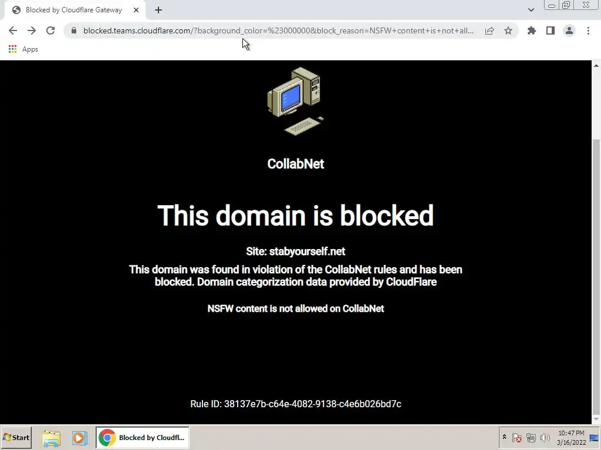Go back to the previous page
Screen dimensions: 601x450
click(13, 30)
